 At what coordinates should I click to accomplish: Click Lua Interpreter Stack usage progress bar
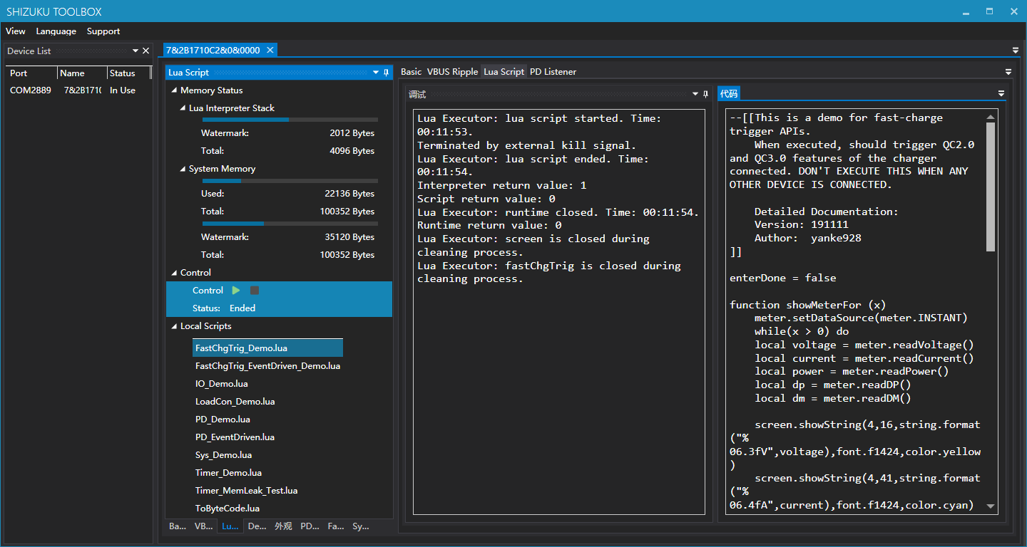[x=290, y=120]
